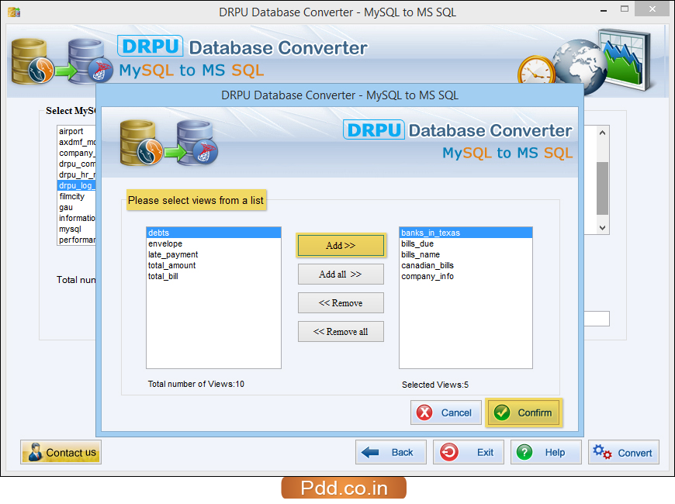Select the gau database
The height and width of the screenshot is (504, 675).
coord(76,208)
